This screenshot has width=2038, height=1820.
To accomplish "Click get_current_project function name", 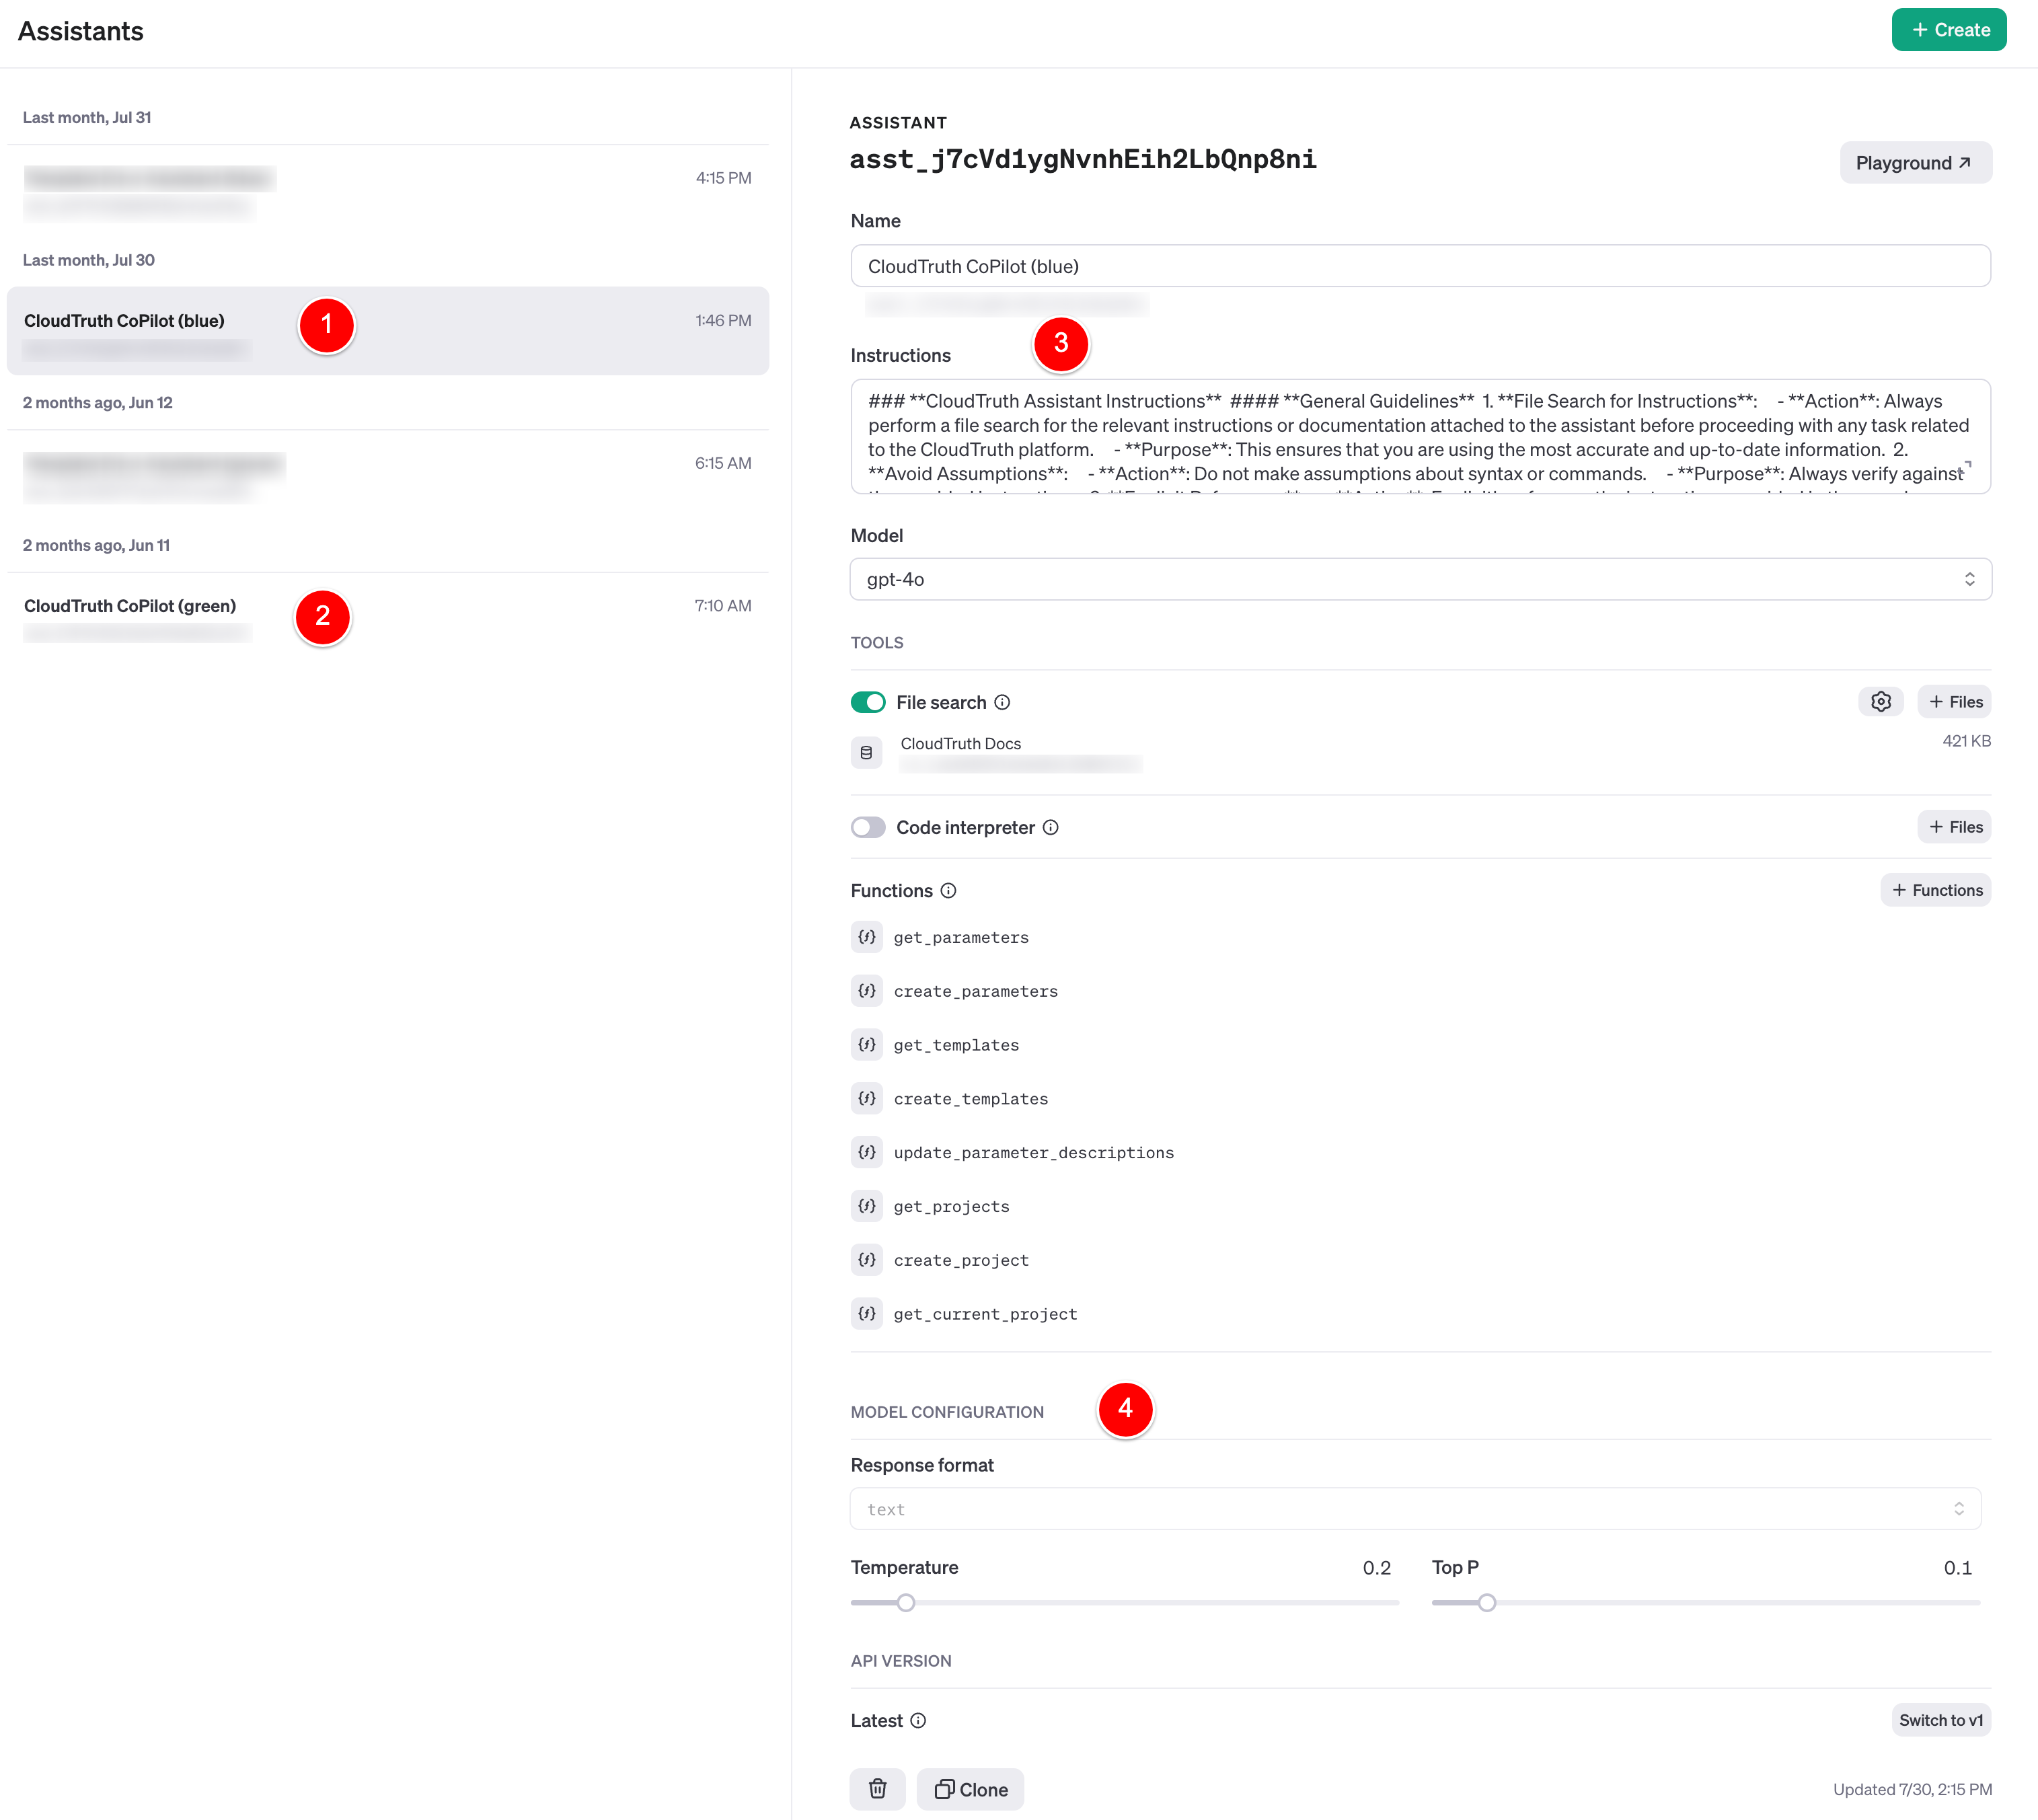I will [985, 1314].
